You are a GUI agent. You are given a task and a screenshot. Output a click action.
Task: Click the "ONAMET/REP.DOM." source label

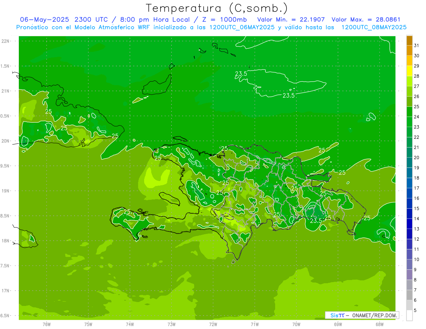(375, 315)
